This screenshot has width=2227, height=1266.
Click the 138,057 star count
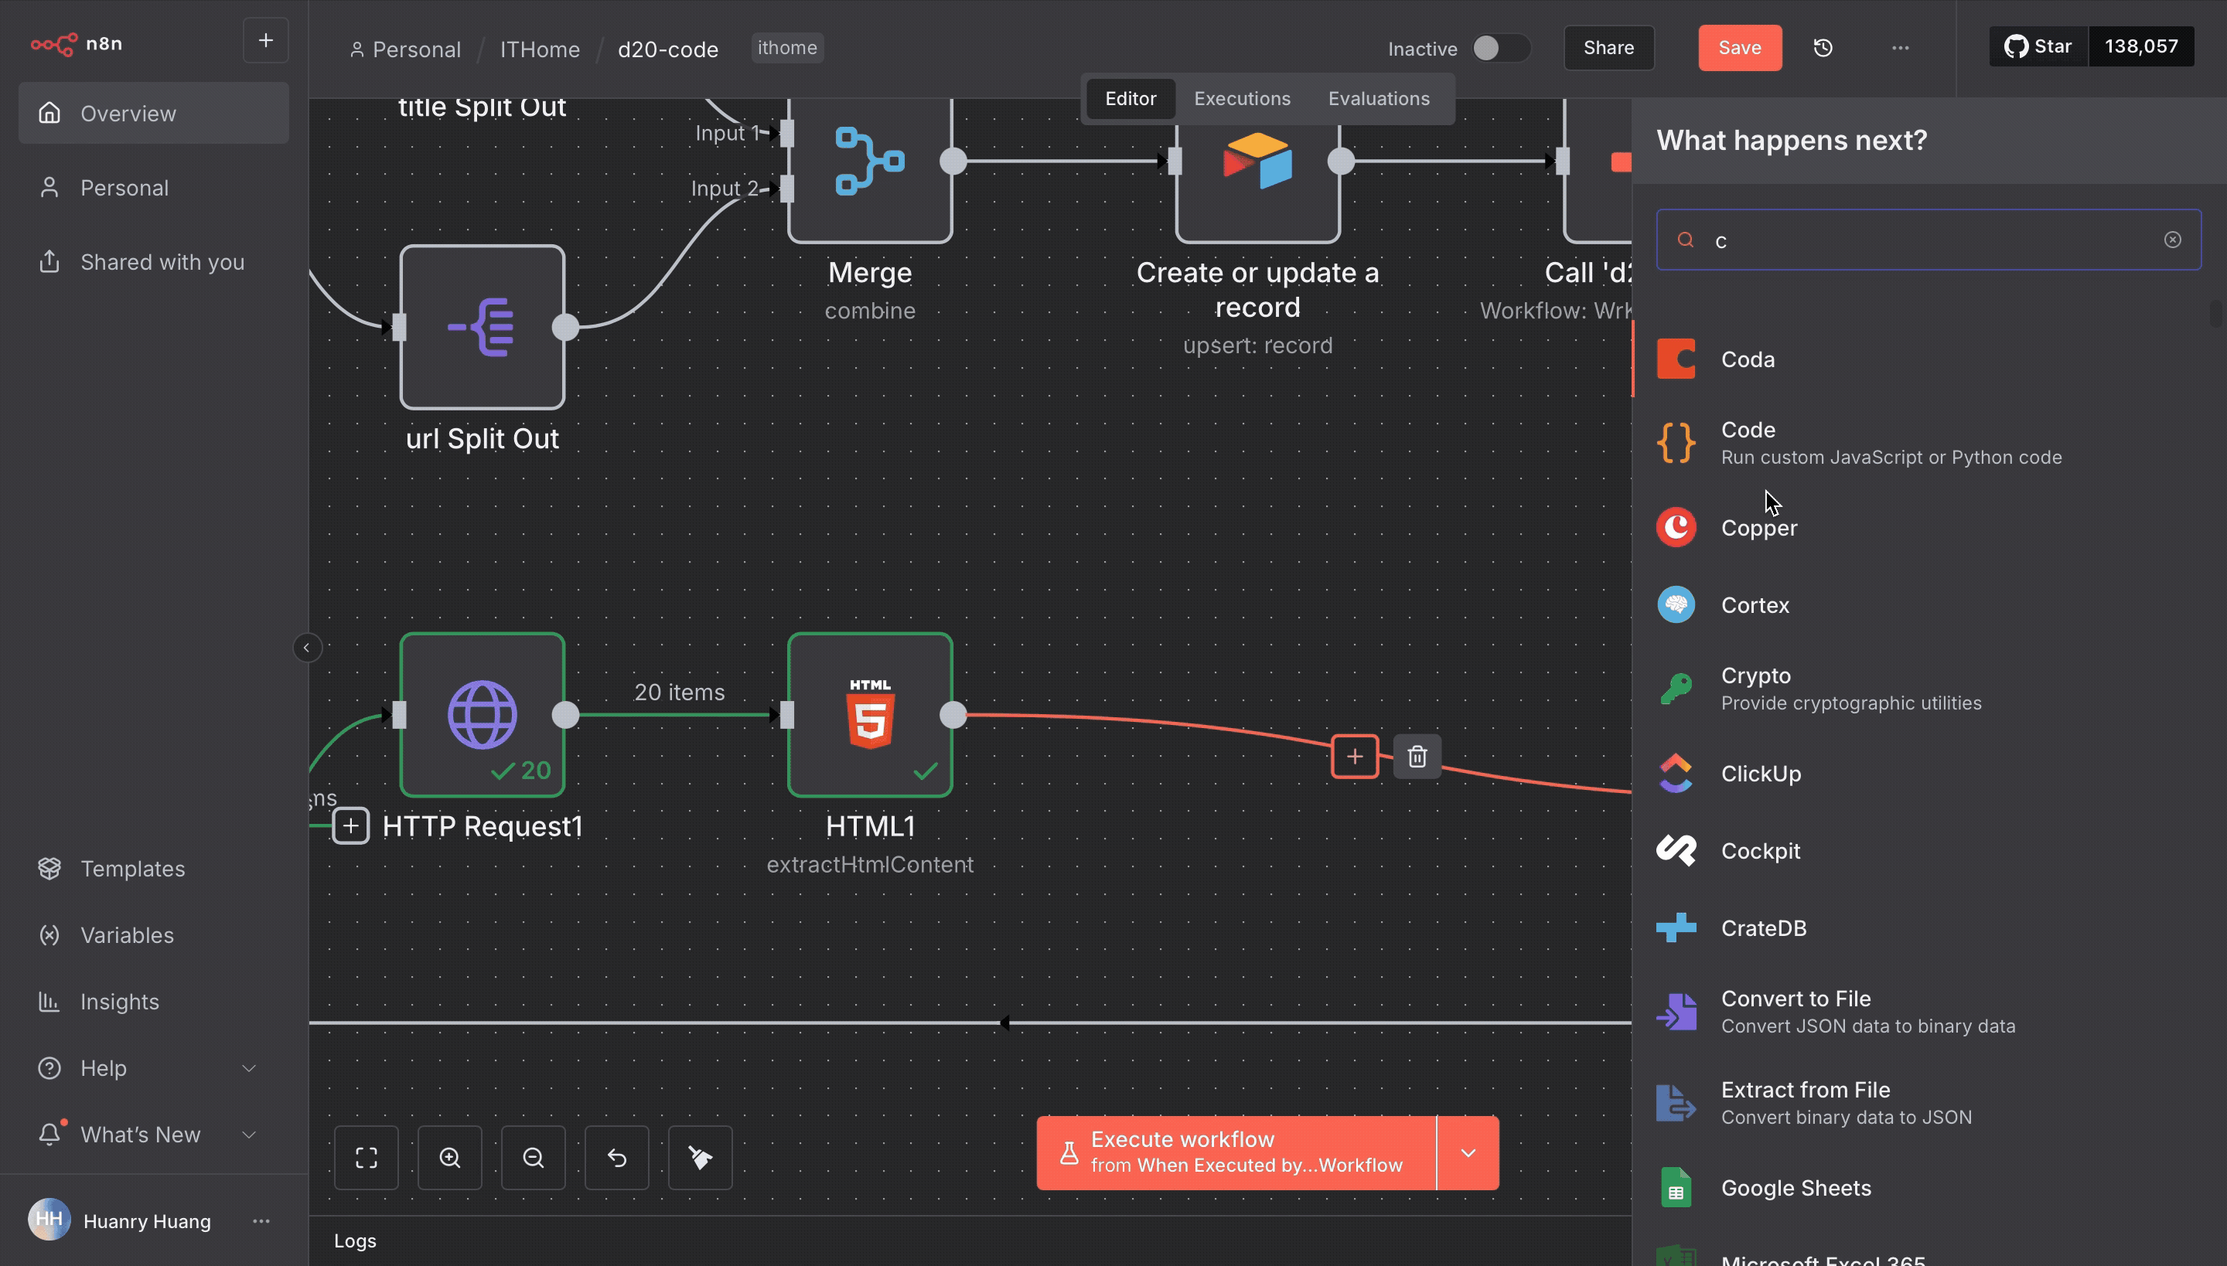pyautogui.click(x=2141, y=46)
